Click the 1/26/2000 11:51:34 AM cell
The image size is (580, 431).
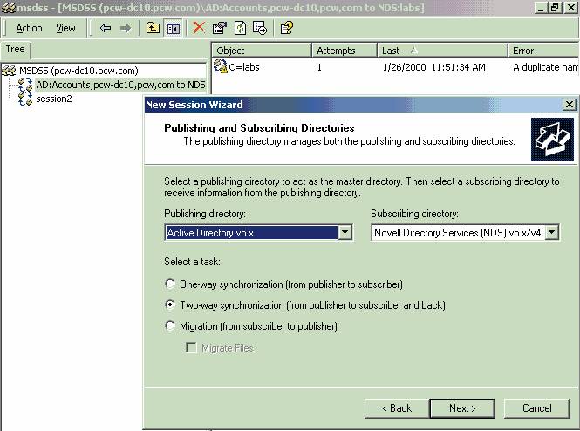coord(433,67)
